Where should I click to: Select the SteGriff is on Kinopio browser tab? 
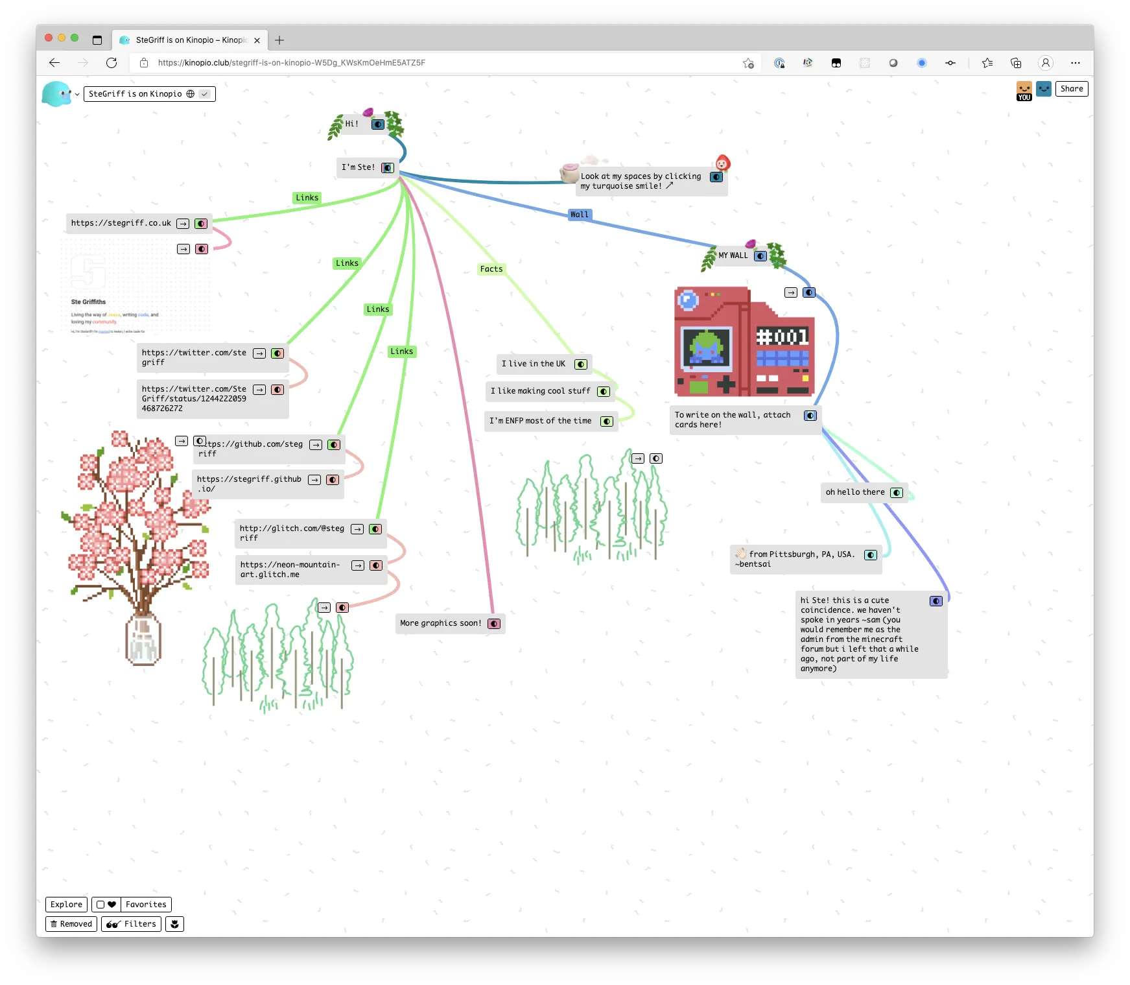pyautogui.click(x=189, y=40)
